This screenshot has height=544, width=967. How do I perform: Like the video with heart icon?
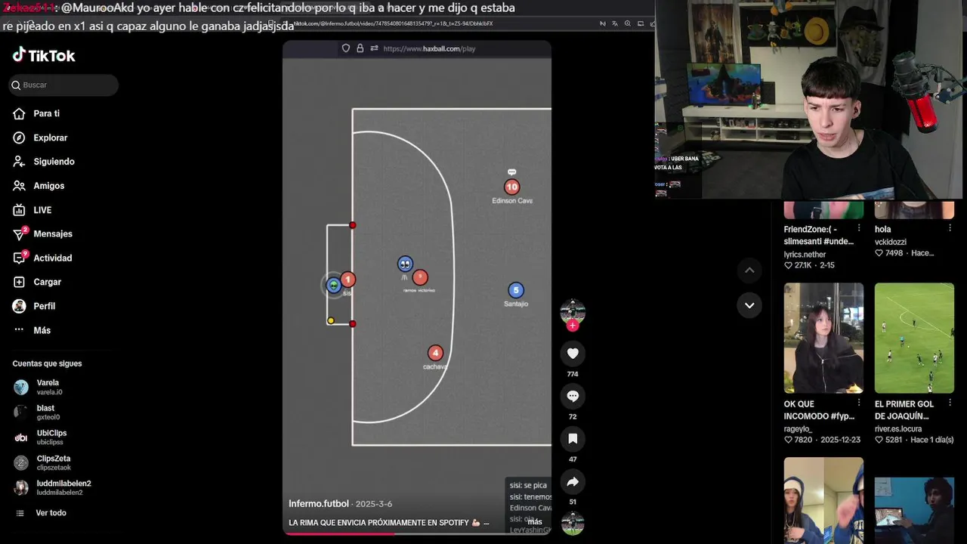[573, 354]
